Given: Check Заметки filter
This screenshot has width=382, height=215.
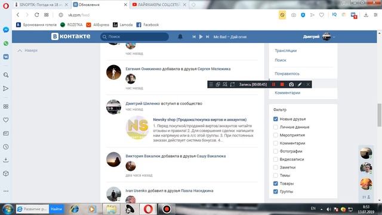Looking at the screenshot, I should 276,167.
